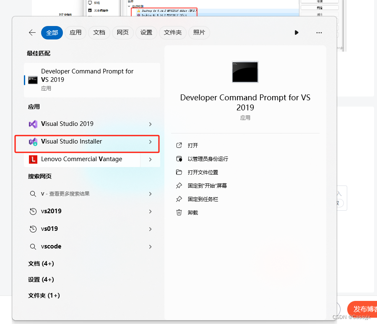Open Lenovo Commercial Vantage app result
Image resolution: width=377 pixels, height=324 pixels.
(82, 159)
